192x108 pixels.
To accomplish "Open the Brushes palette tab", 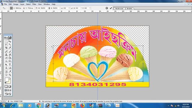I will click(x=130, y=9).
